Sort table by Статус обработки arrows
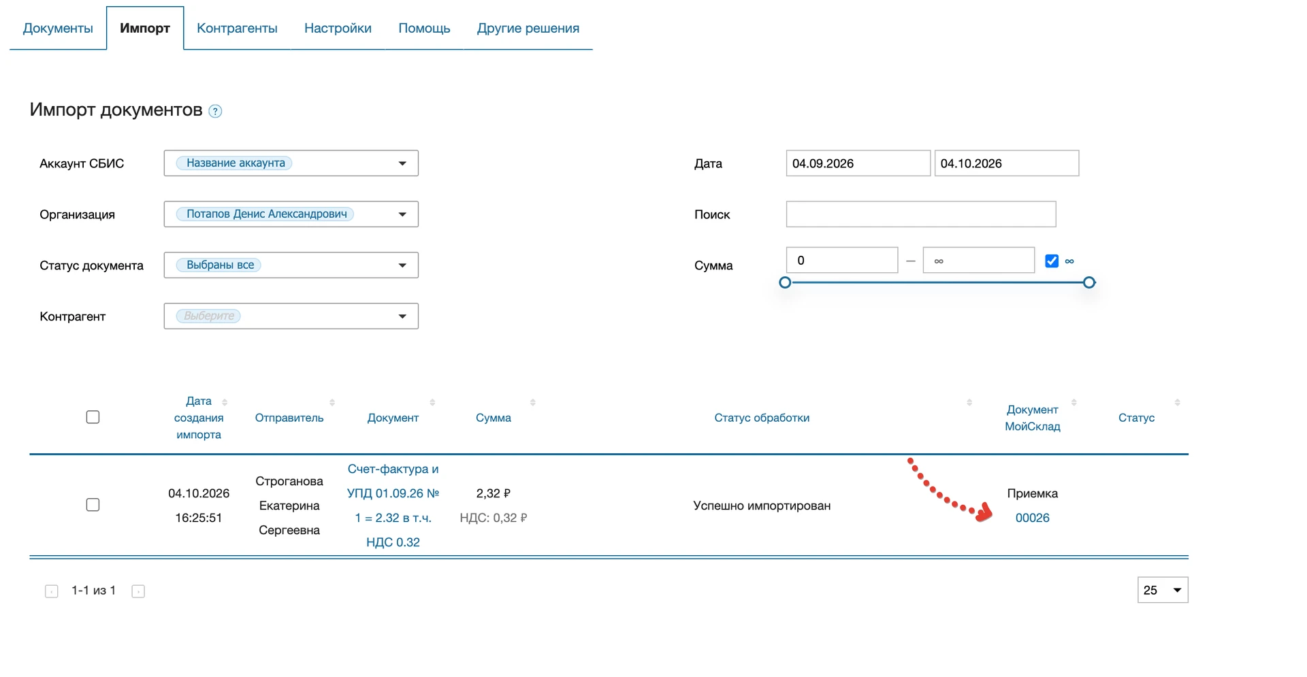Screen dimensions: 1307x677 (x=969, y=402)
